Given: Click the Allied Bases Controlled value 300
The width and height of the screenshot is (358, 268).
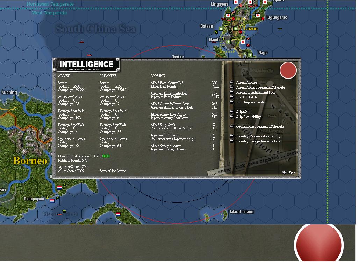Looking at the screenshot, I should point(214,83).
